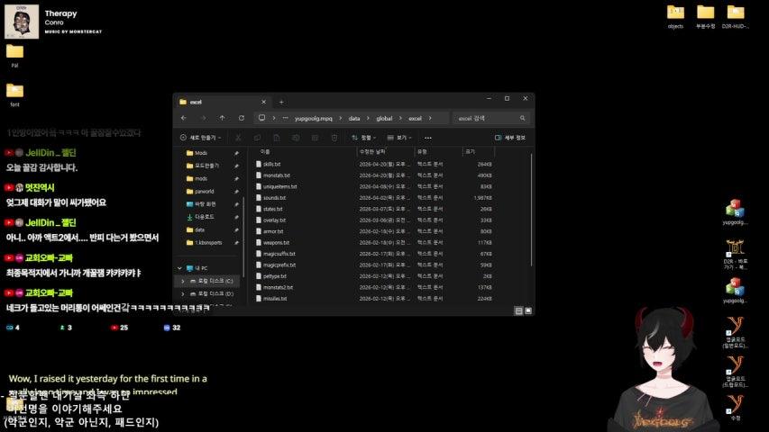The height and width of the screenshot is (432, 769).
Task: Switch to details list view icon
Action: pyautogui.click(x=518, y=310)
